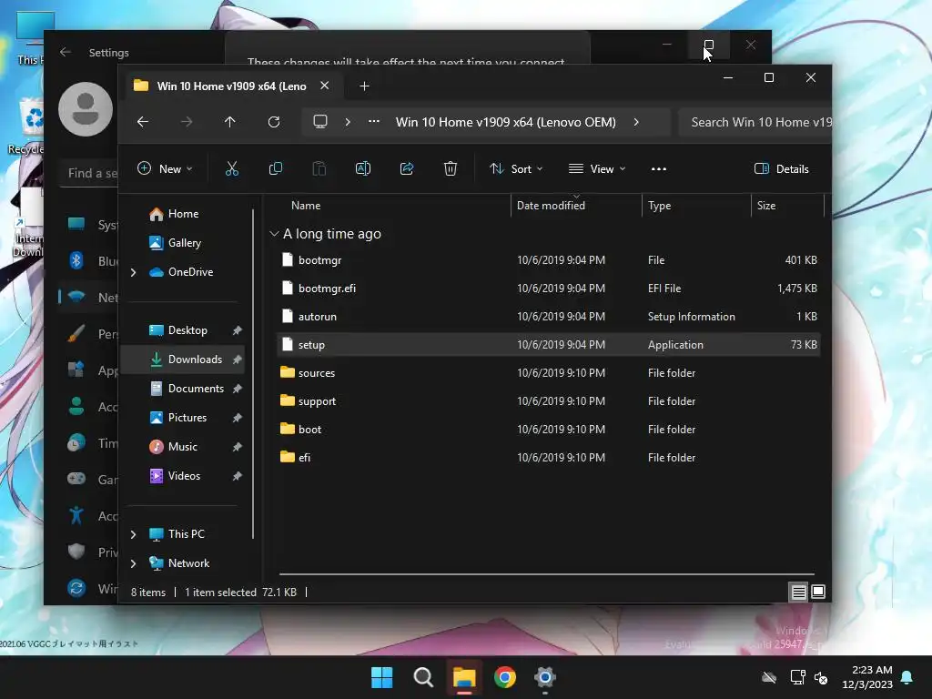932x699 pixels.
Task: Click File Explorer icon on taskbar
Action: pos(464,677)
